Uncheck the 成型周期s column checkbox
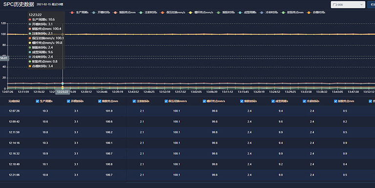 [x=273, y=101]
